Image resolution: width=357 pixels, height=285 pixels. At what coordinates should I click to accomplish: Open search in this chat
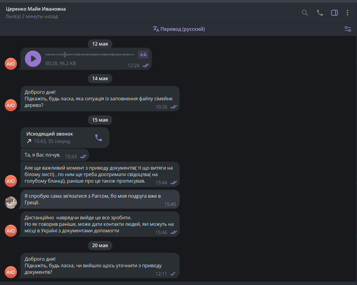click(x=305, y=13)
